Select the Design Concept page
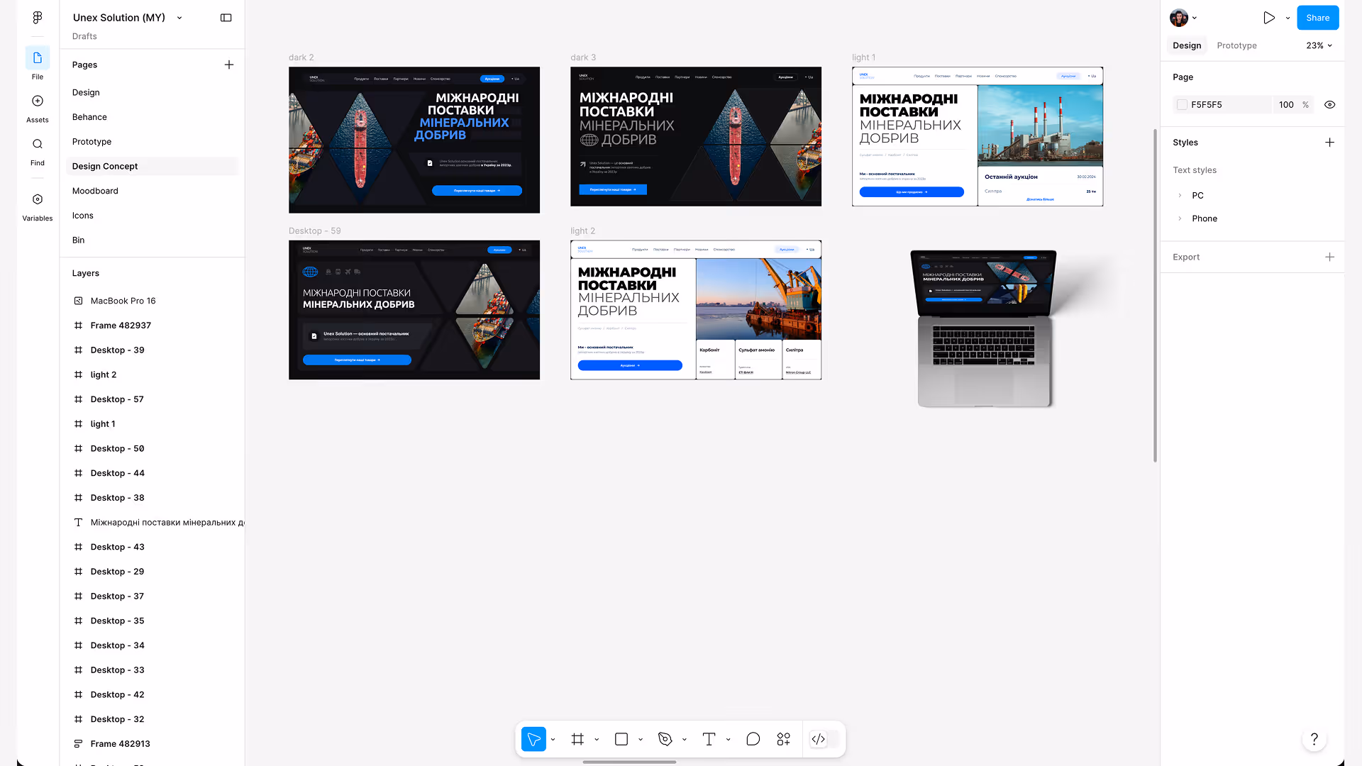This screenshot has height=766, width=1362. tap(153, 167)
